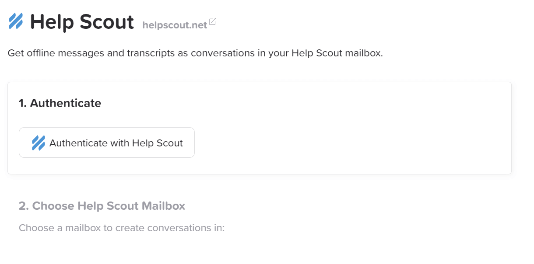534x264 pixels.
Task: Click the step number "2." in greyed heading
Action: coord(24,206)
